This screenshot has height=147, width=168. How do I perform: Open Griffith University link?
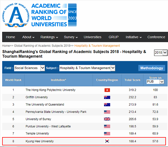tap(37, 97)
